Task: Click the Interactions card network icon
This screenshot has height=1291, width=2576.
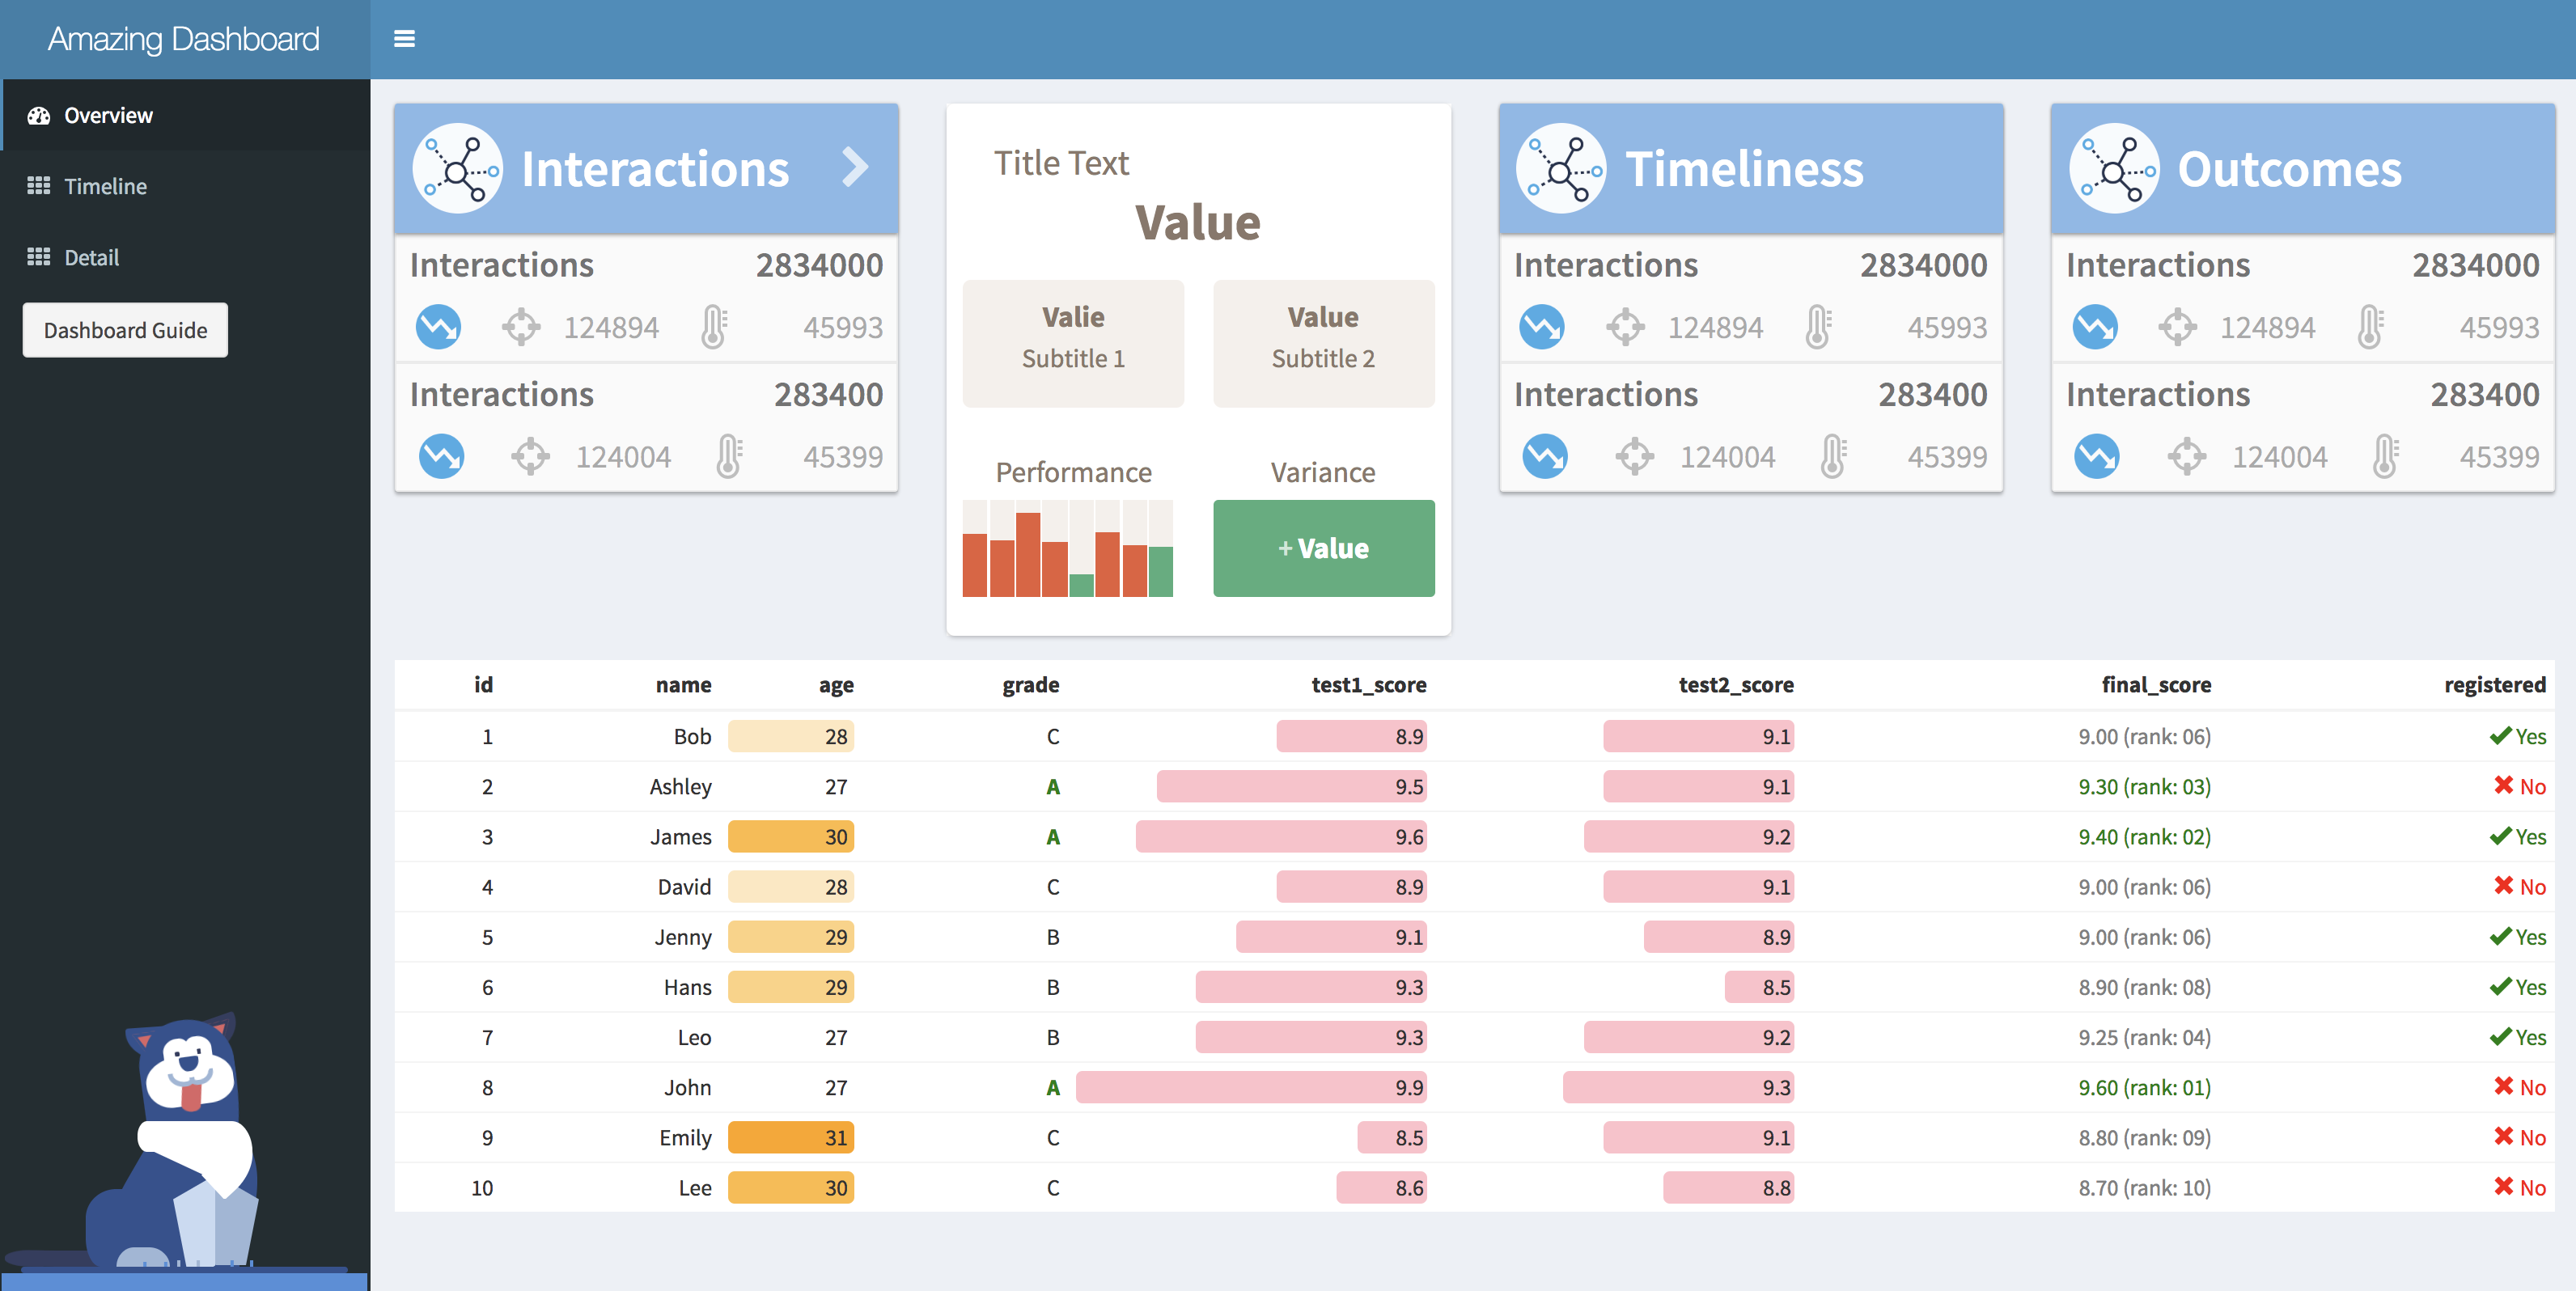Action: tap(458, 168)
